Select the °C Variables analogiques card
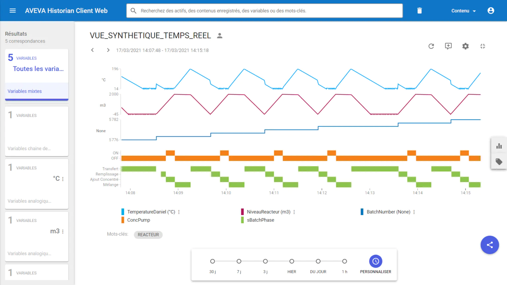The width and height of the screenshot is (507, 285). point(37,184)
